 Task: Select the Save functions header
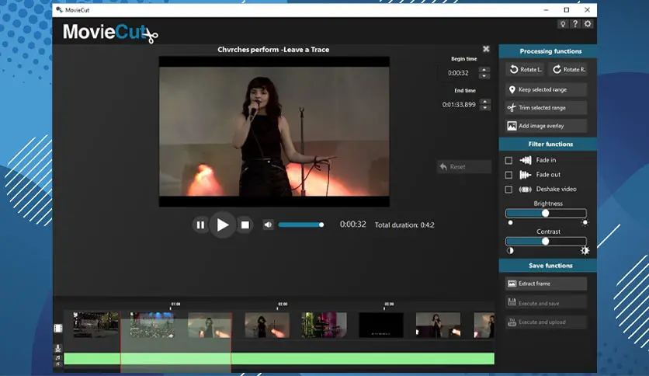coord(547,266)
